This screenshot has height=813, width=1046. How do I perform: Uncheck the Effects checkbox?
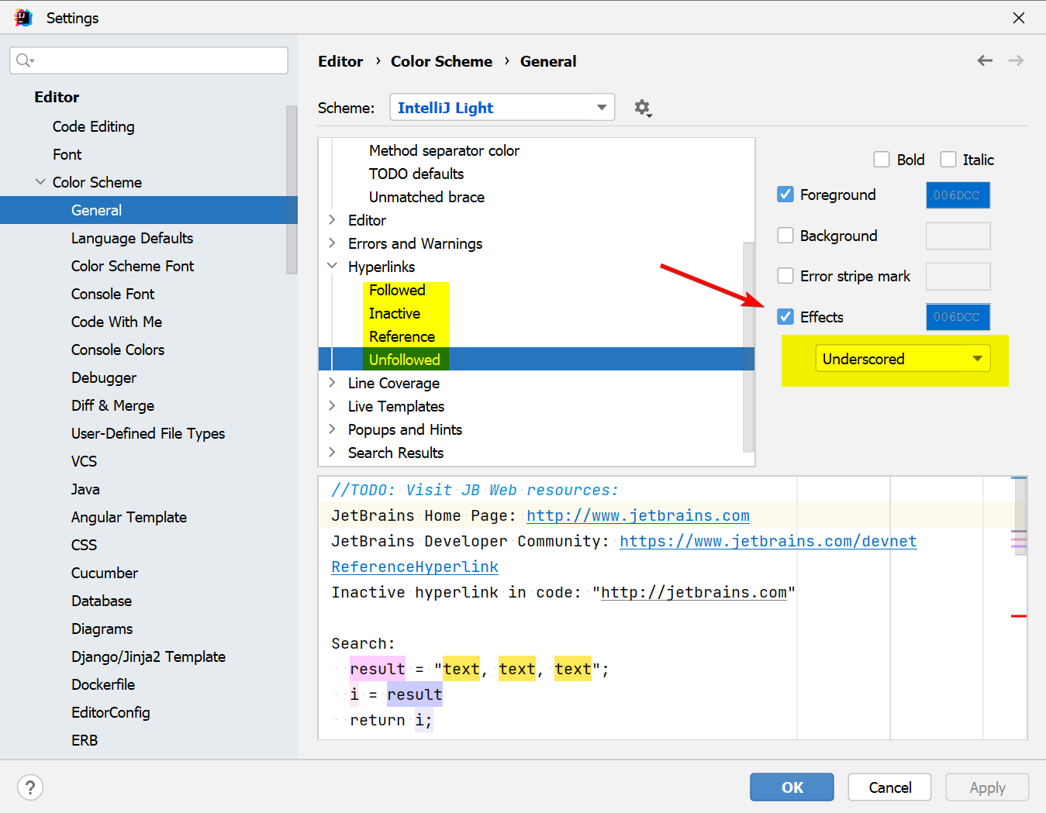[785, 317]
